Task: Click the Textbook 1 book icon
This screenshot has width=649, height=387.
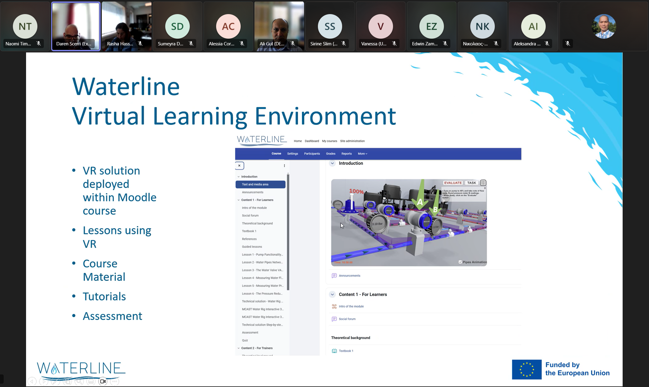Action: (334, 351)
